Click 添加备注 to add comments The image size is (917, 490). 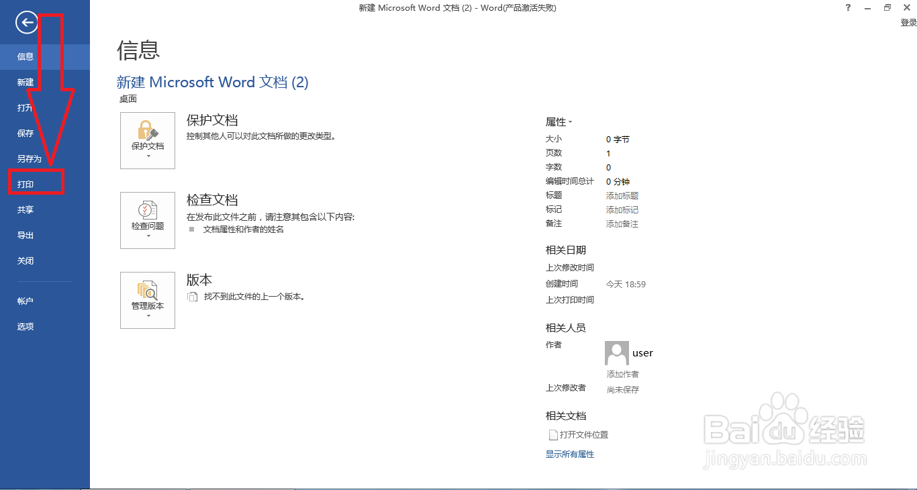point(622,224)
